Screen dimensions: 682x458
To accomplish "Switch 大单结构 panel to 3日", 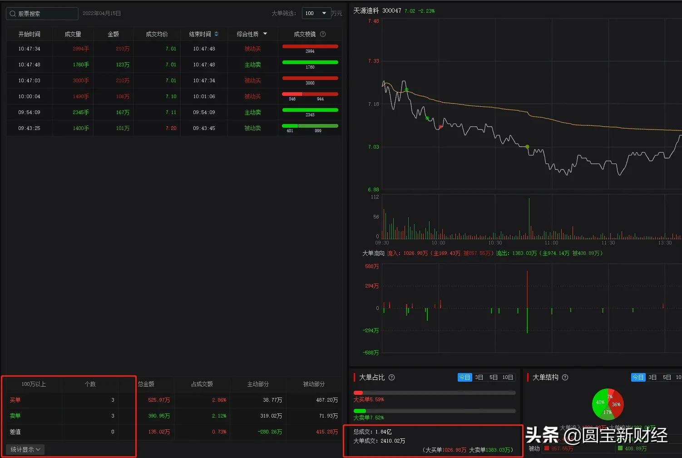I will pyautogui.click(x=652, y=377).
